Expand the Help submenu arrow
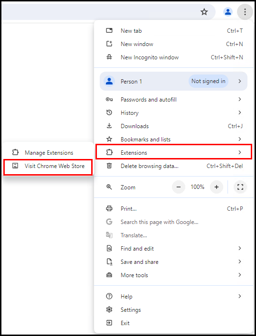Image resolution: width=256 pixels, height=336 pixels. [240, 296]
